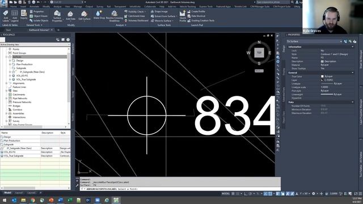The height and width of the screenshot is (204, 363).
Task: Click the ribbon Properties button
Action: 36,11
